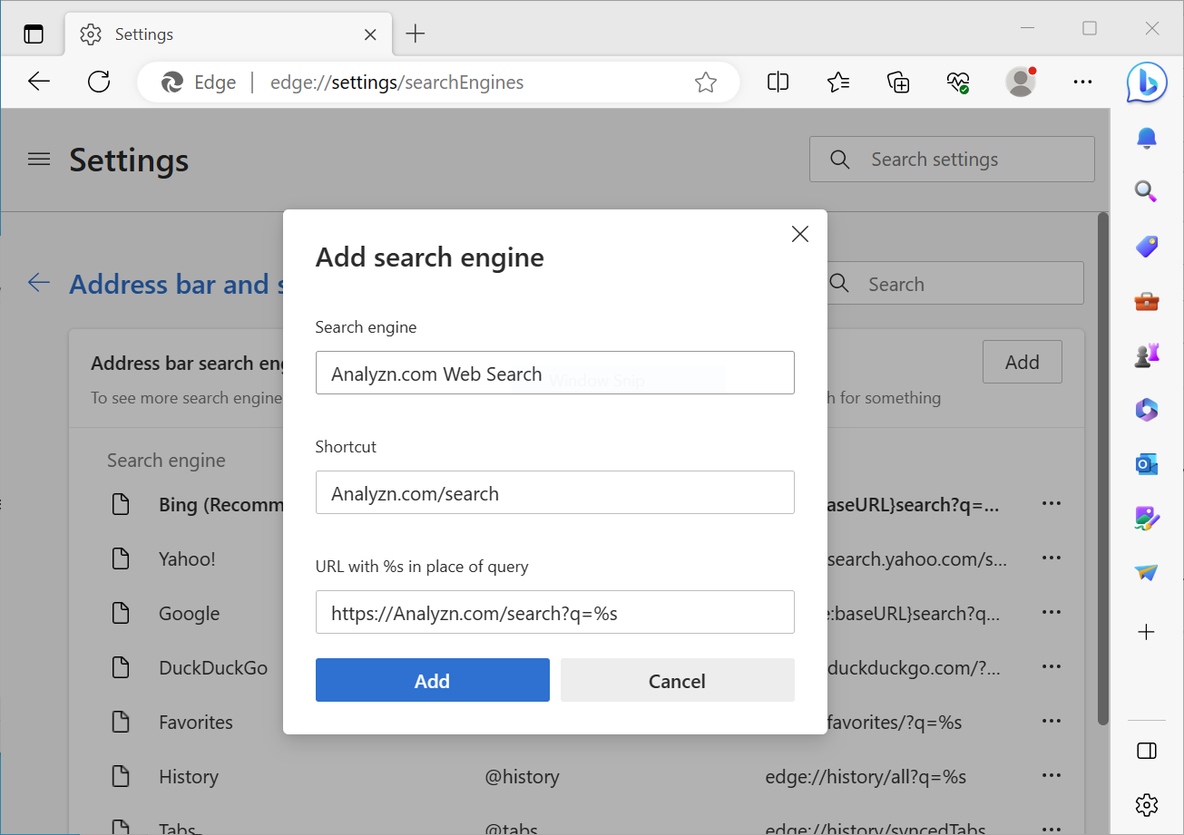Click the background page Add button
This screenshot has width=1184, height=835.
click(1023, 362)
